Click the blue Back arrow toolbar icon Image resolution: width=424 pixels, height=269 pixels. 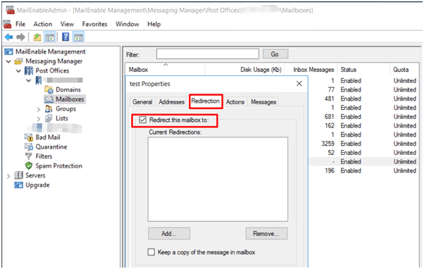(x=9, y=37)
